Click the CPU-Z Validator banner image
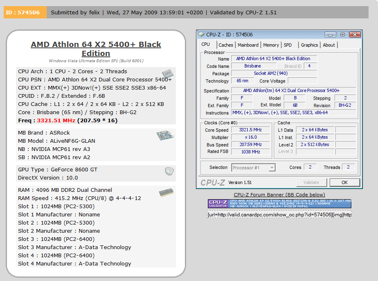This screenshot has width=378, height=281. point(280,204)
